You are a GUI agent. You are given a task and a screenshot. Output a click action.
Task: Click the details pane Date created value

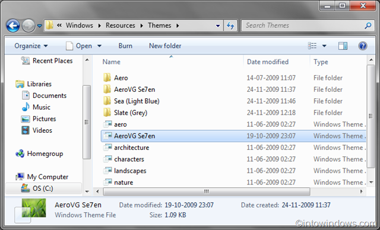coord(306,205)
